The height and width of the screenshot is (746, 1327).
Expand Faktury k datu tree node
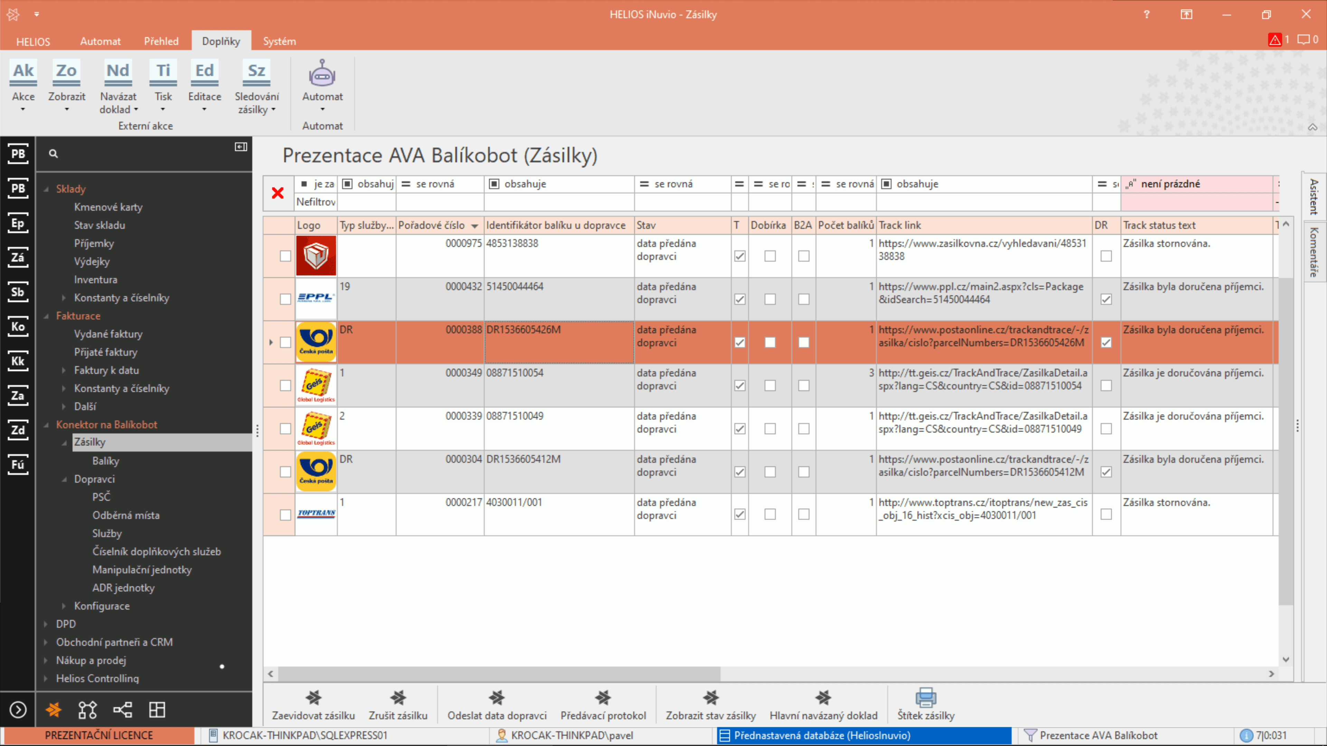click(x=64, y=370)
